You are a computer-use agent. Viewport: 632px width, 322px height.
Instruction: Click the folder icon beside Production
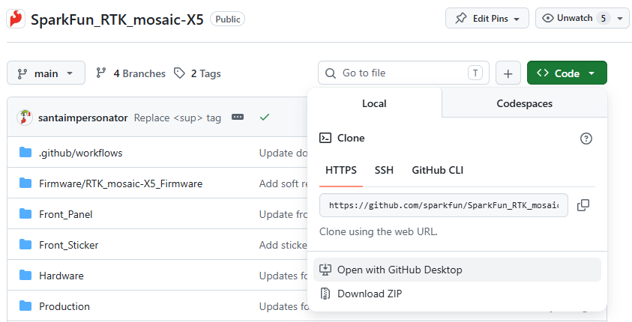click(25, 306)
